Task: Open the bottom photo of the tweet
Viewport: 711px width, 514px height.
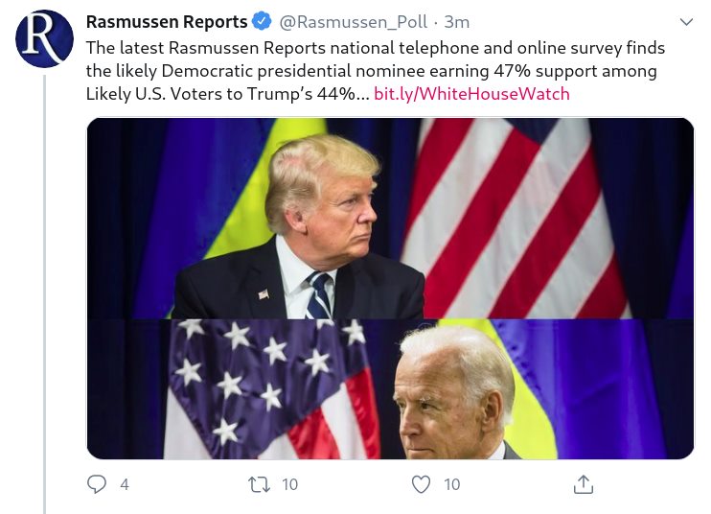Action: (390, 389)
